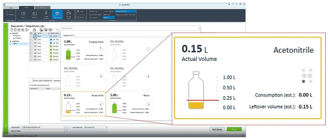
Task: Click the Result name input field
Action: pos(43,131)
